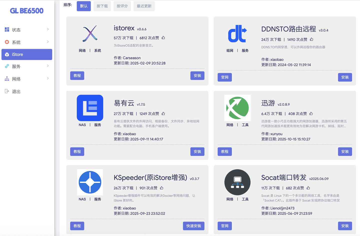Click the 迅游 app title
Screen dimensions: 360x236
click(268, 103)
